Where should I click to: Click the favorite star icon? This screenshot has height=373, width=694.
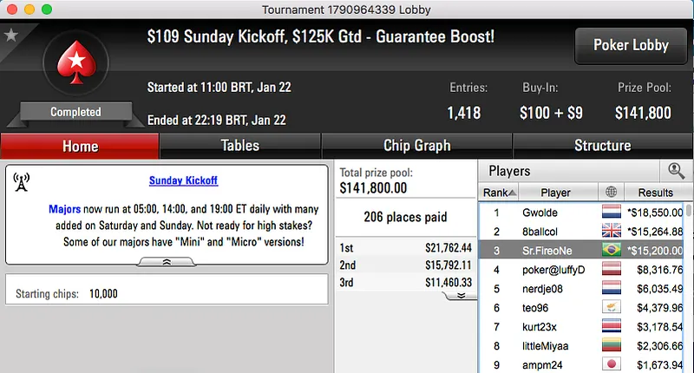point(10,36)
